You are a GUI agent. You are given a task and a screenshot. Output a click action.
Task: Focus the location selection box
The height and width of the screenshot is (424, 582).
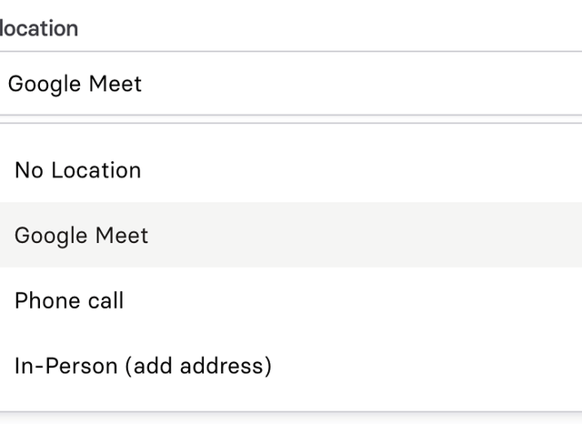[x=291, y=84]
